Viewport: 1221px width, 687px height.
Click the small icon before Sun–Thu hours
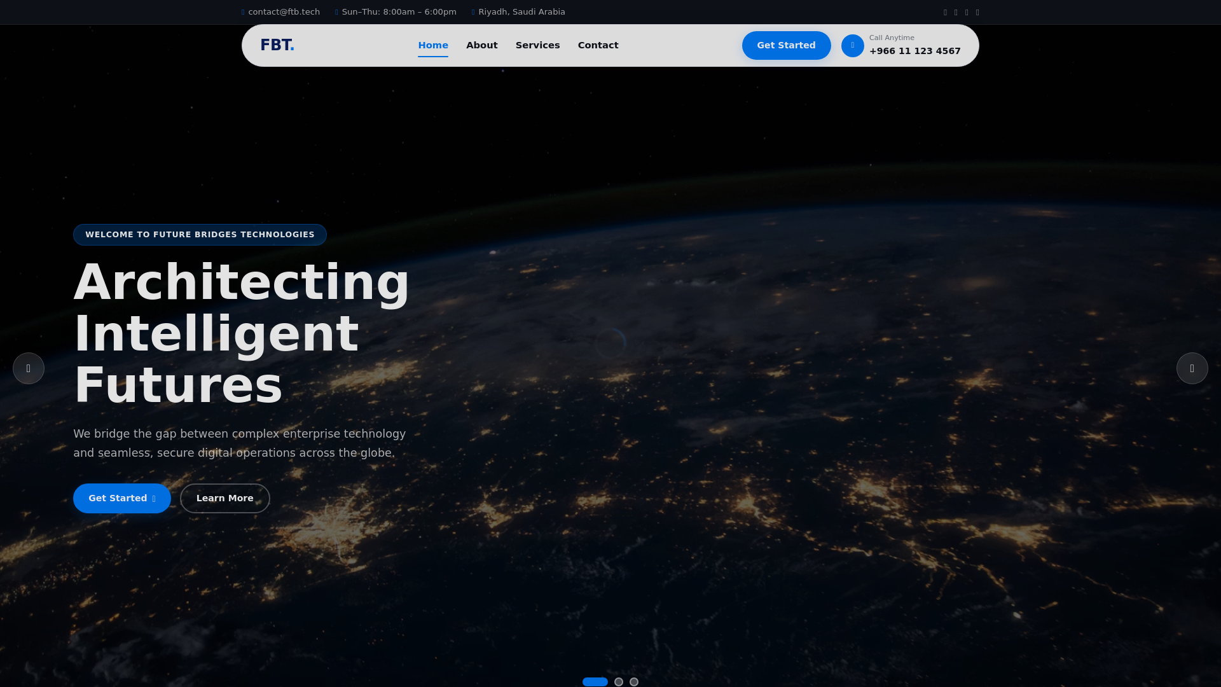click(x=336, y=12)
